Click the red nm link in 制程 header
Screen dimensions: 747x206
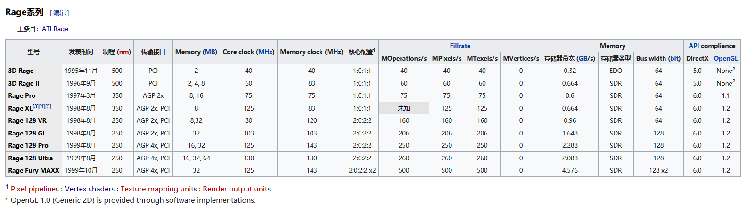point(124,52)
